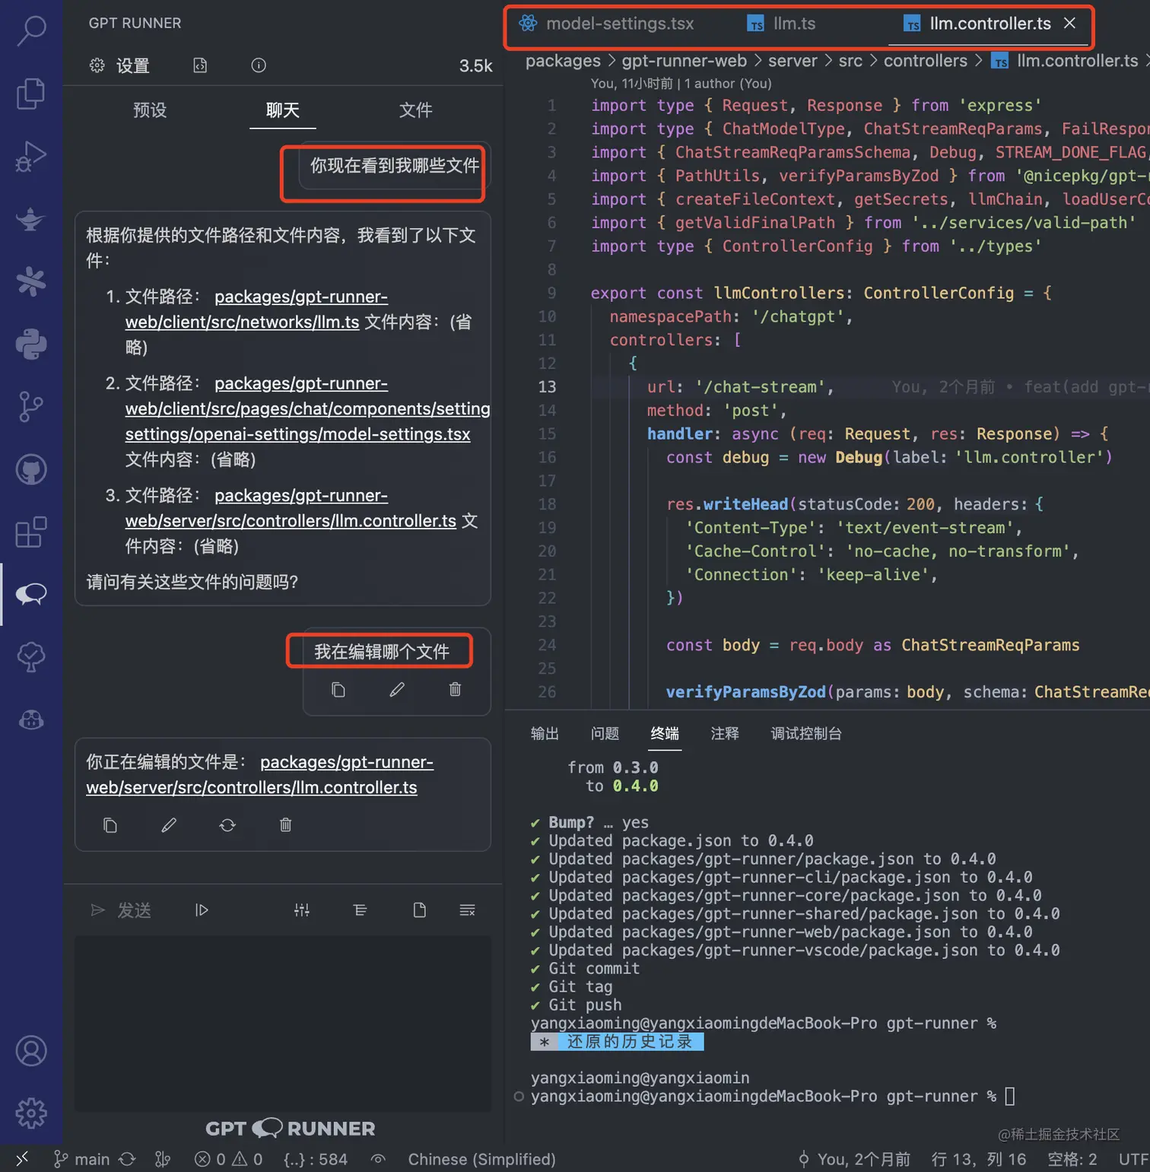Open the Search view in activity bar
This screenshot has width=1150, height=1172.
point(31,30)
